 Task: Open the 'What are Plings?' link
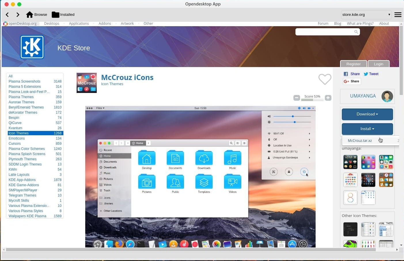(x=360, y=24)
